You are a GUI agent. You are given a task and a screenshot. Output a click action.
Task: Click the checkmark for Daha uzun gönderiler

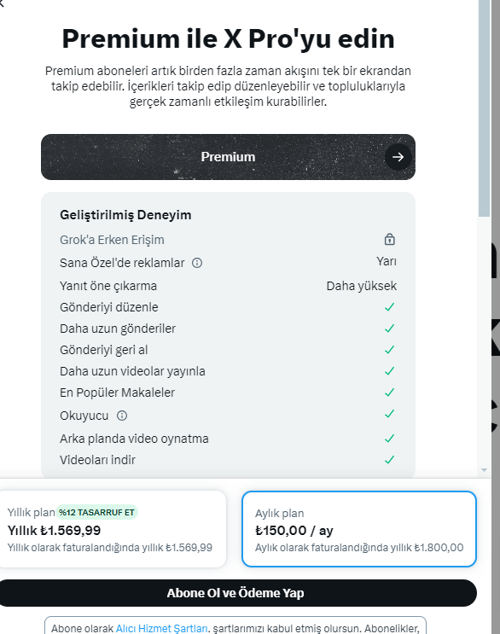coord(389,329)
